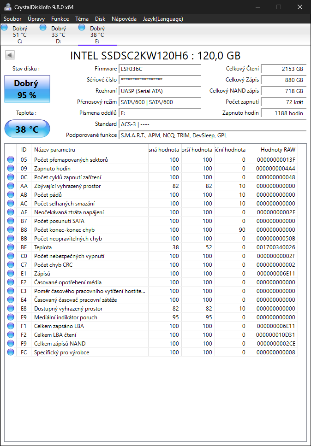Click status orb of ID 05 row
Screen dimensions: 311x446
point(11,160)
